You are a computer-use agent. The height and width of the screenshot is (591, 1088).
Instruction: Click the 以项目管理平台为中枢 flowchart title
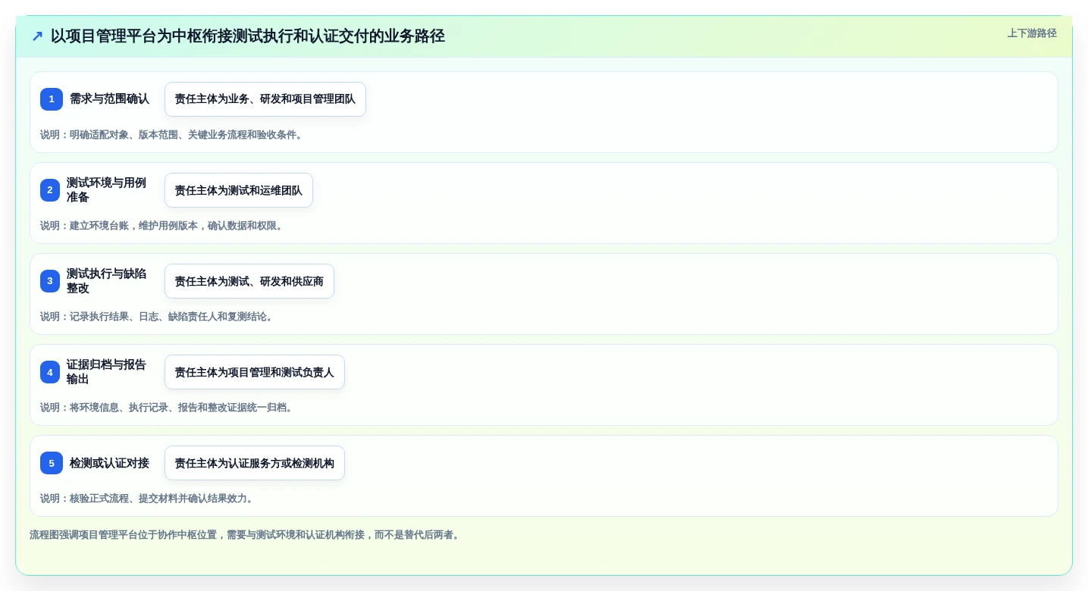[248, 36]
